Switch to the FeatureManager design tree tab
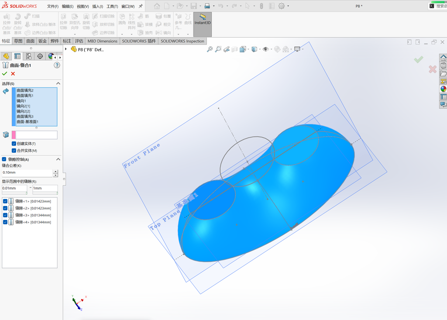 pyautogui.click(x=6, y=56)
